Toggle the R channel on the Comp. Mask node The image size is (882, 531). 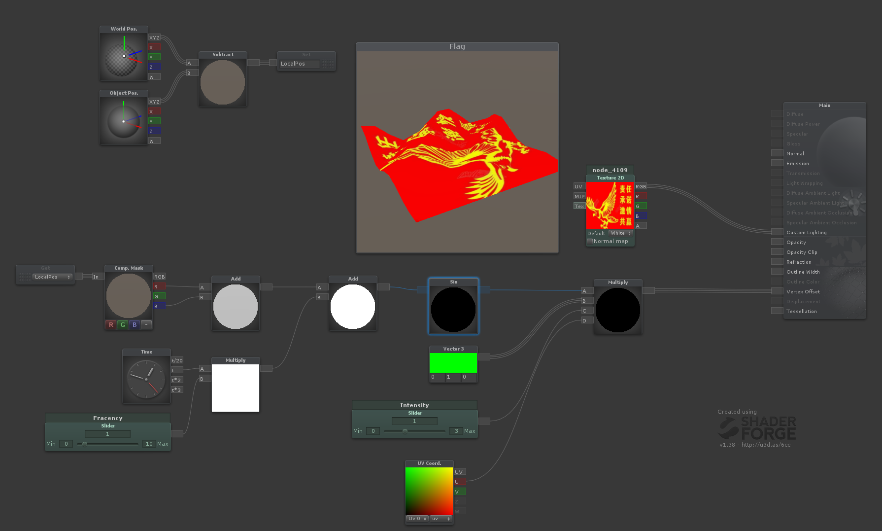[x=110, y=324]
